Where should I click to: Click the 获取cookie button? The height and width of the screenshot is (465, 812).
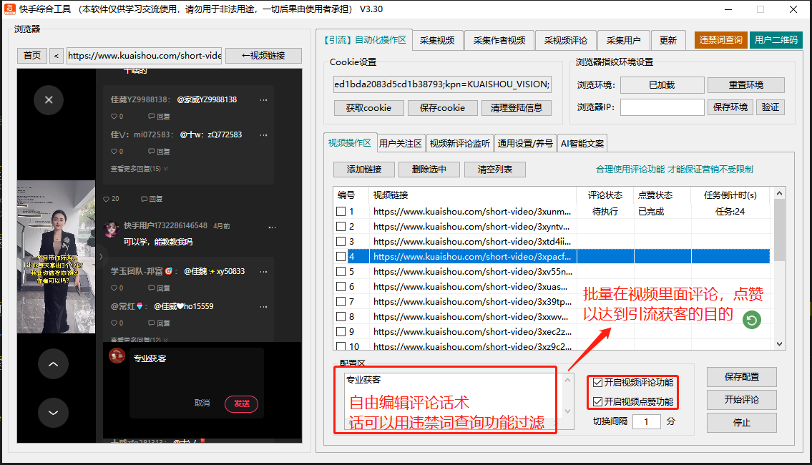coord(368,108)
